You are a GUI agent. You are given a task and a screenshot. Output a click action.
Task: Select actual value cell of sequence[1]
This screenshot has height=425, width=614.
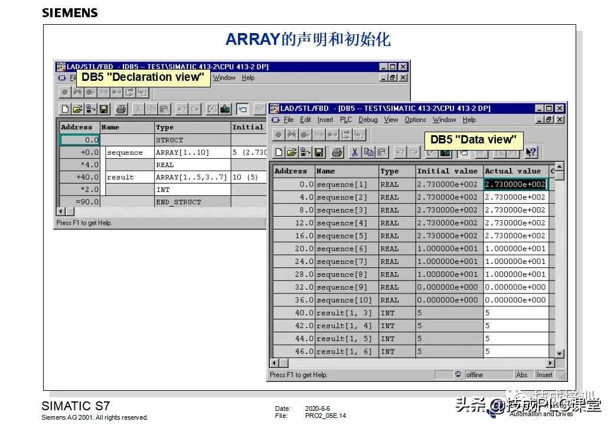point(515,184)
